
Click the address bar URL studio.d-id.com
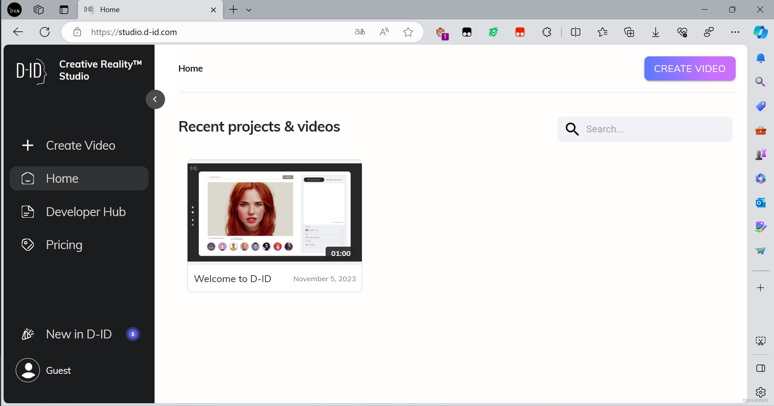tap(134, 32)
